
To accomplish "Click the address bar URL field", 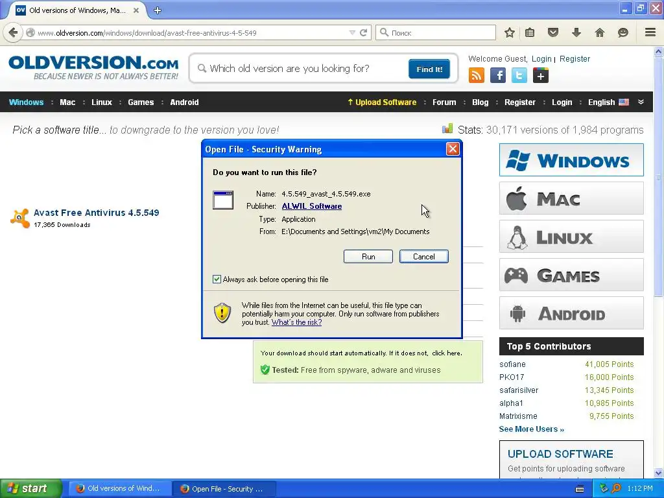I will (191, 32).
